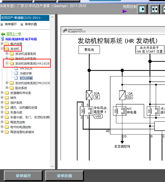Click the green back arrow icon
The height and width of the screenshot is (182, 165).
coord(3,34)
